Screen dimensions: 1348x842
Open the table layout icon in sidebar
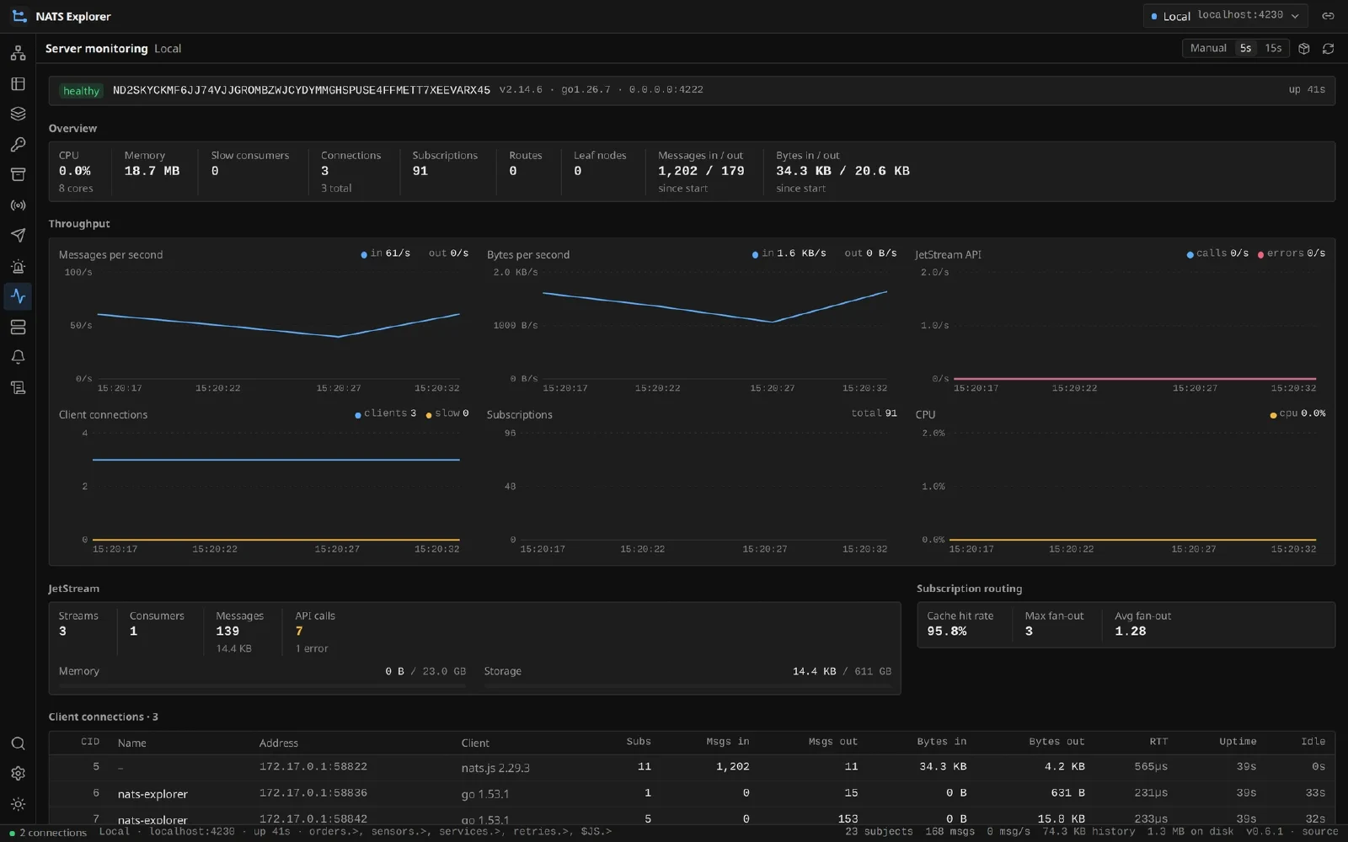18,83
